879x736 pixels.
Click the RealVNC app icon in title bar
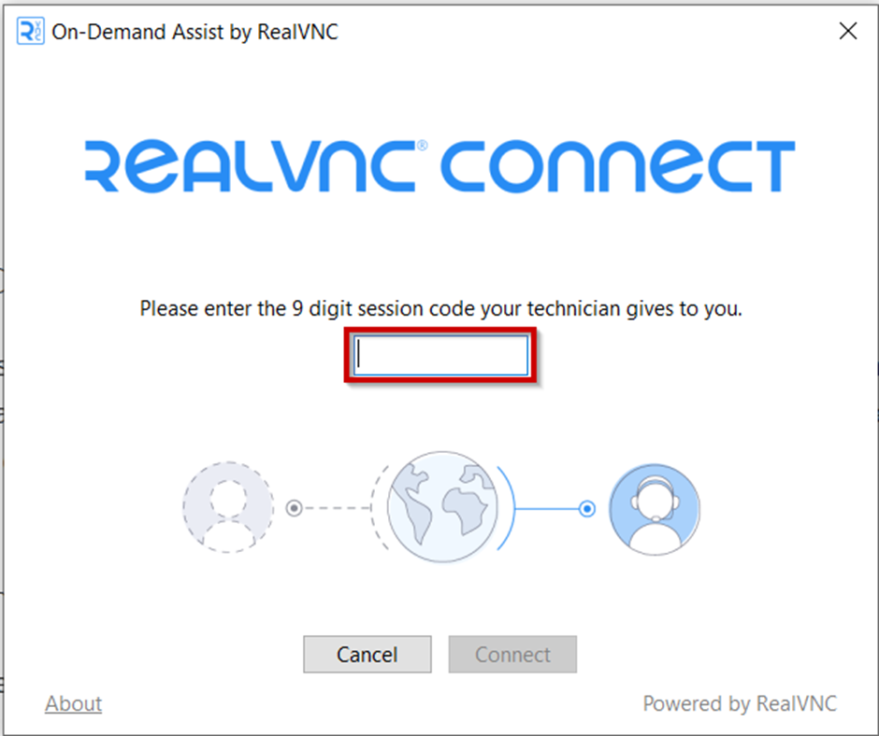click(30, 31)
